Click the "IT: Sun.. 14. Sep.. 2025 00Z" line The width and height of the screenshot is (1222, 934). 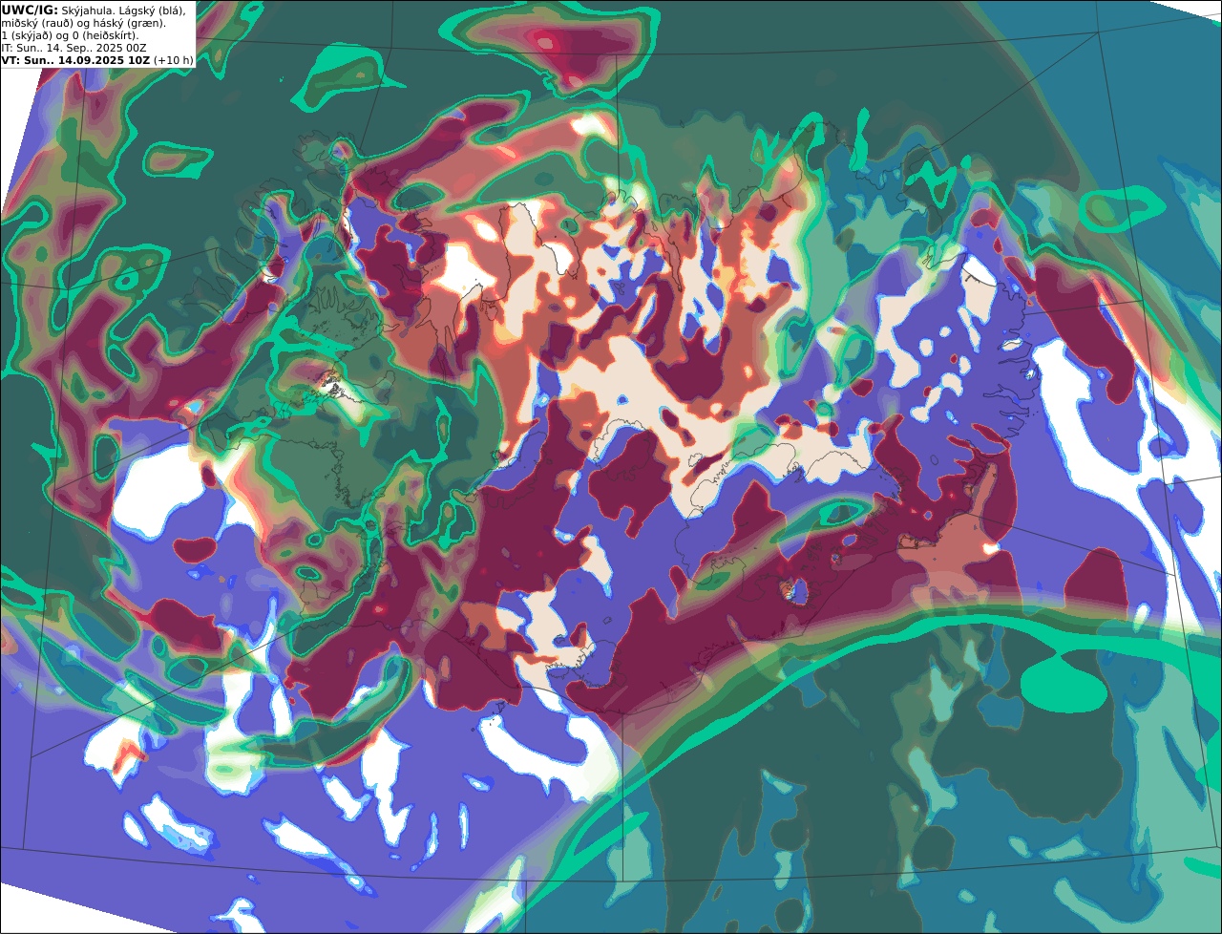tap(74, 48)
